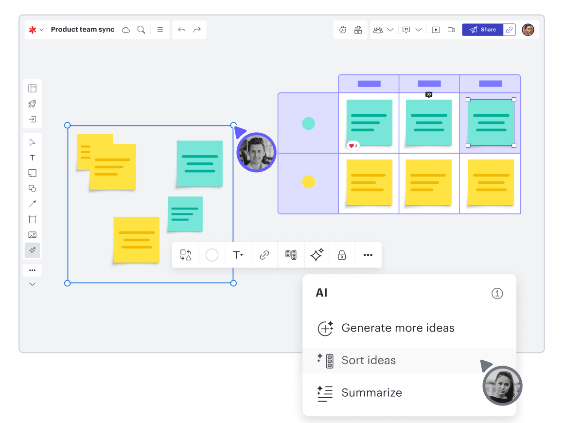Image resolution: width=564 pixels, height=423 pixels.
Task: Toggle the video camera icon
Action: pyautogui.click(x=451, y=30)
